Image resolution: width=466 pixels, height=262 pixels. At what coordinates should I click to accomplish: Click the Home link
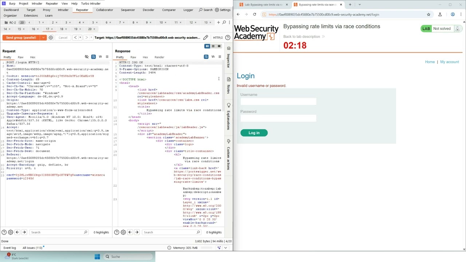coord(430,62)
